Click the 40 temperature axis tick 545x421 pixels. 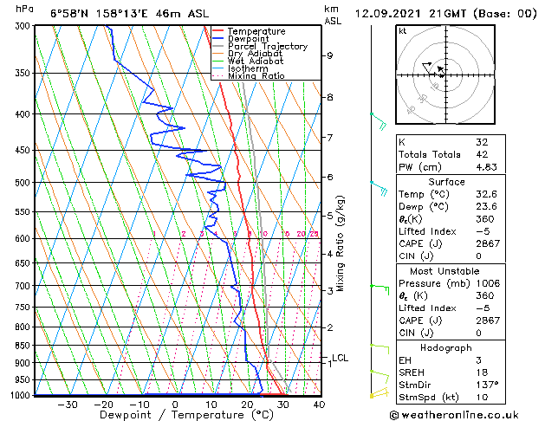pyautogui.click(x=319, y=405)
